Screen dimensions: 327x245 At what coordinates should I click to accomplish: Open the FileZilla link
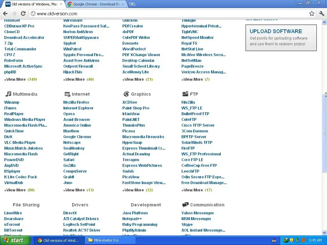pos(188,102)
